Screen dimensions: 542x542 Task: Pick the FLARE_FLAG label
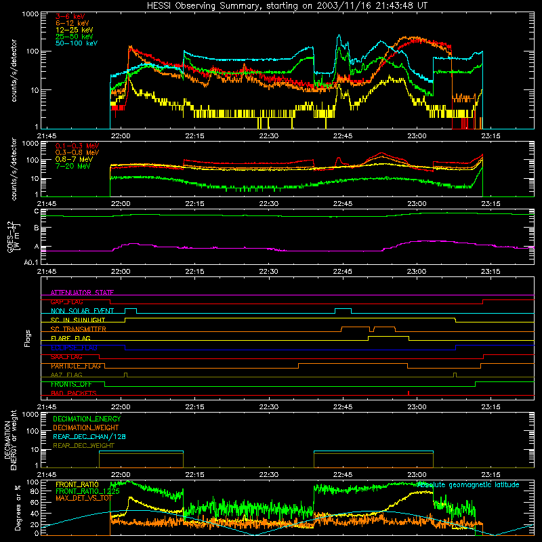coord(70,338)
